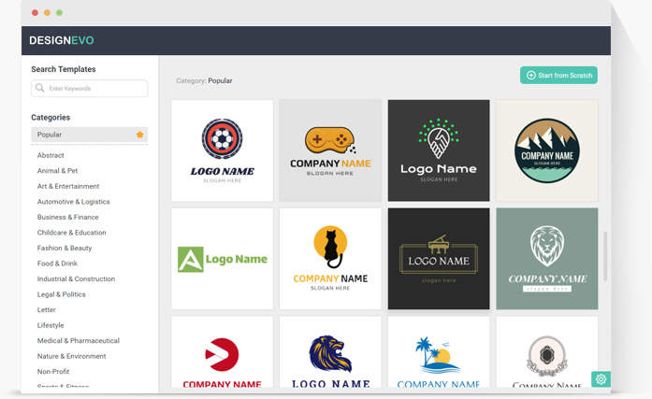
Task: Select the game controller logo template
Action: pos(330,150)
